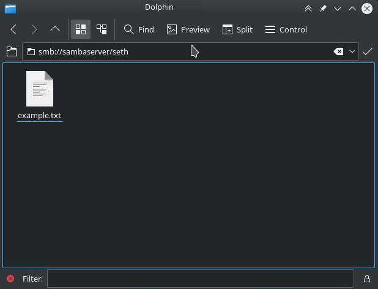Go forward with the right arrow
This screenshot has width=378, height=289.
pyautogui.click(x=34, y=29)
